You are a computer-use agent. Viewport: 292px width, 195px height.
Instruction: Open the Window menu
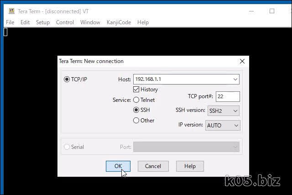click(x=90, y=22)
